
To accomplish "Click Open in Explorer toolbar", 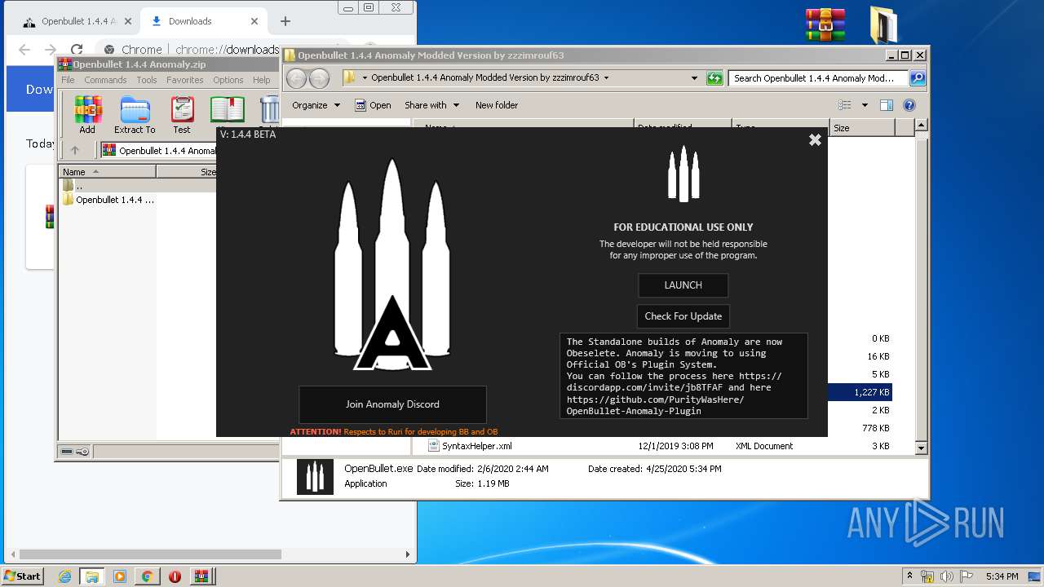I will pos(374,105).
